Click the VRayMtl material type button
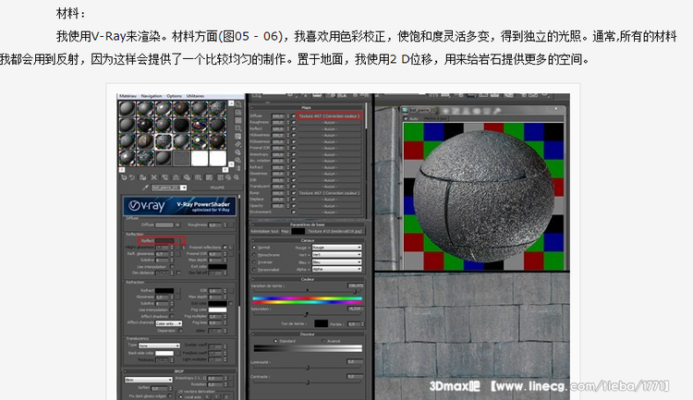The height and width of the screenshot is (400, 693). pos(216,188)
